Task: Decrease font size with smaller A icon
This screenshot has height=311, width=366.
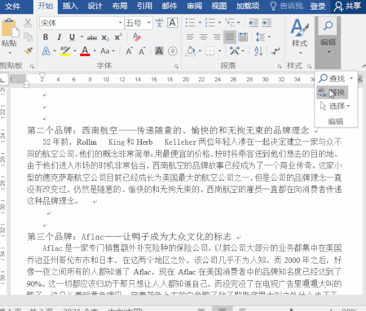Action: point(142,51)
